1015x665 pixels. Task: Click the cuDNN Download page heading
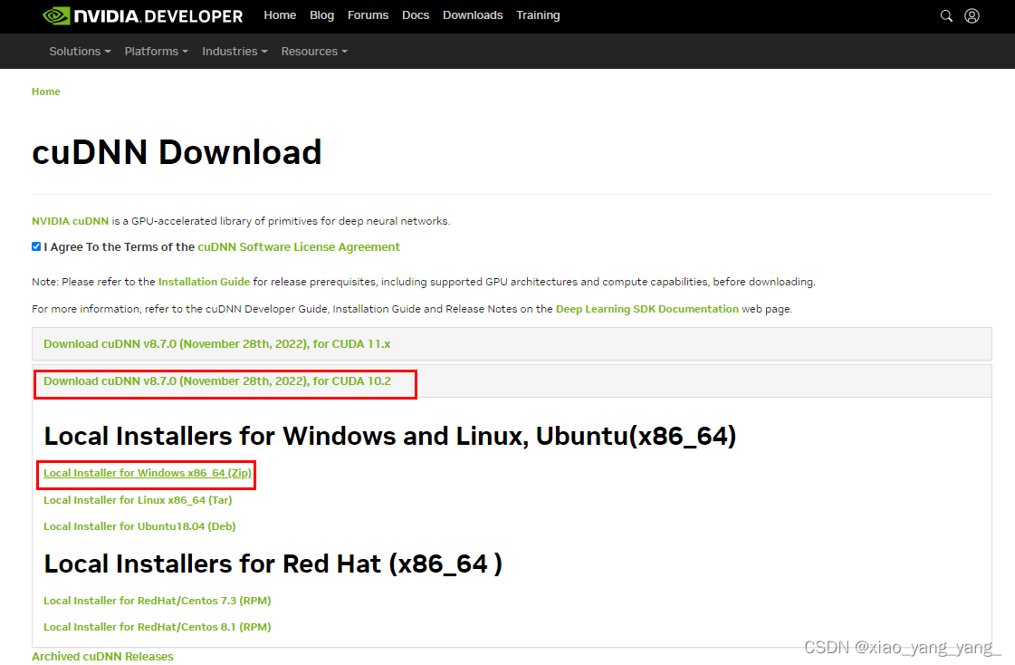click(177, 152)
